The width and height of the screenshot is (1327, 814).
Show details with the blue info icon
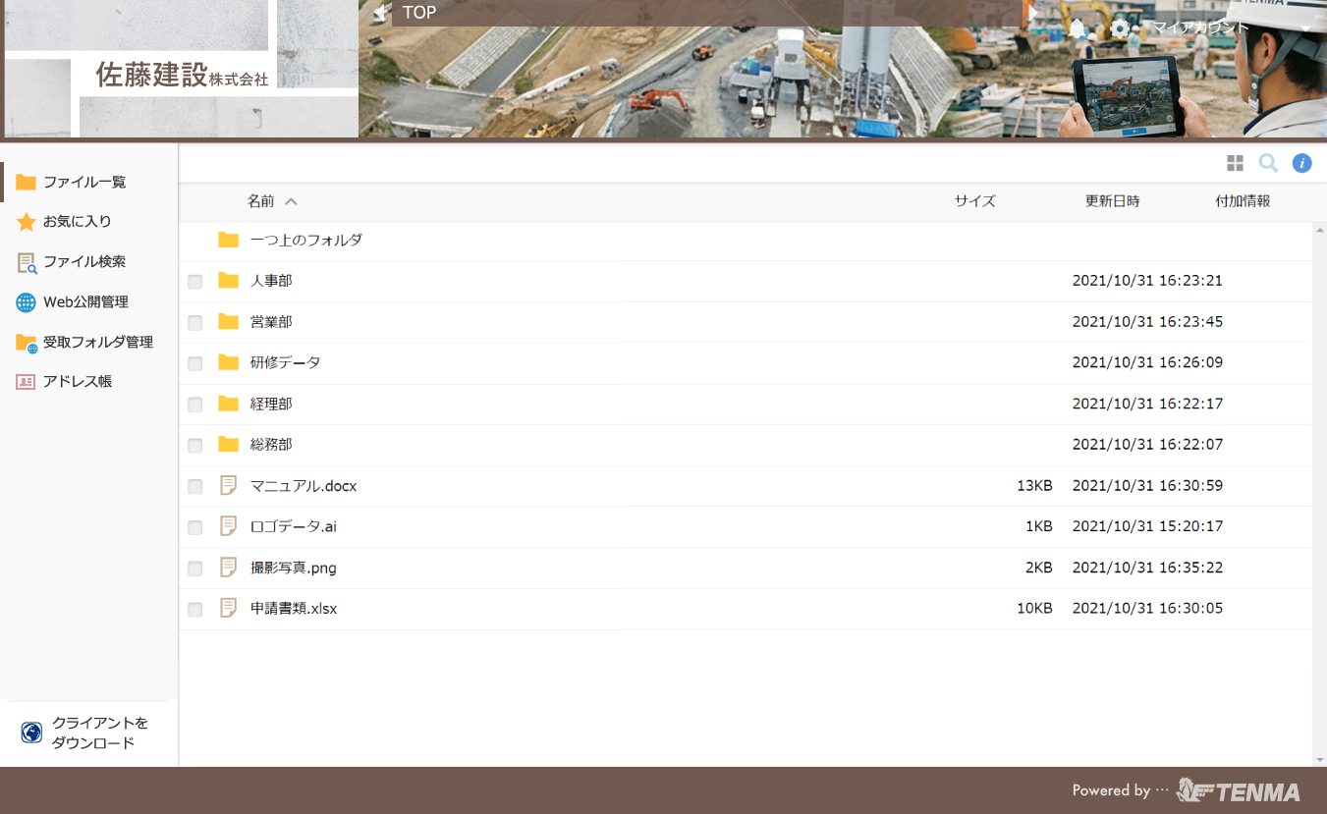pyautogui.click(x=1301, y=163)
